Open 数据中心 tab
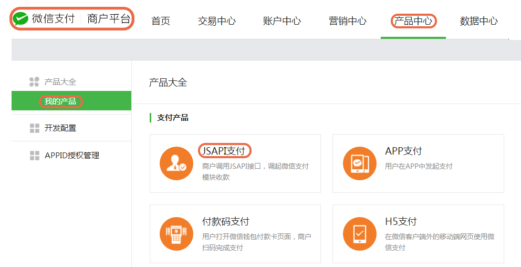The height and width of the screenshot is (267, 521). point(479,21)
